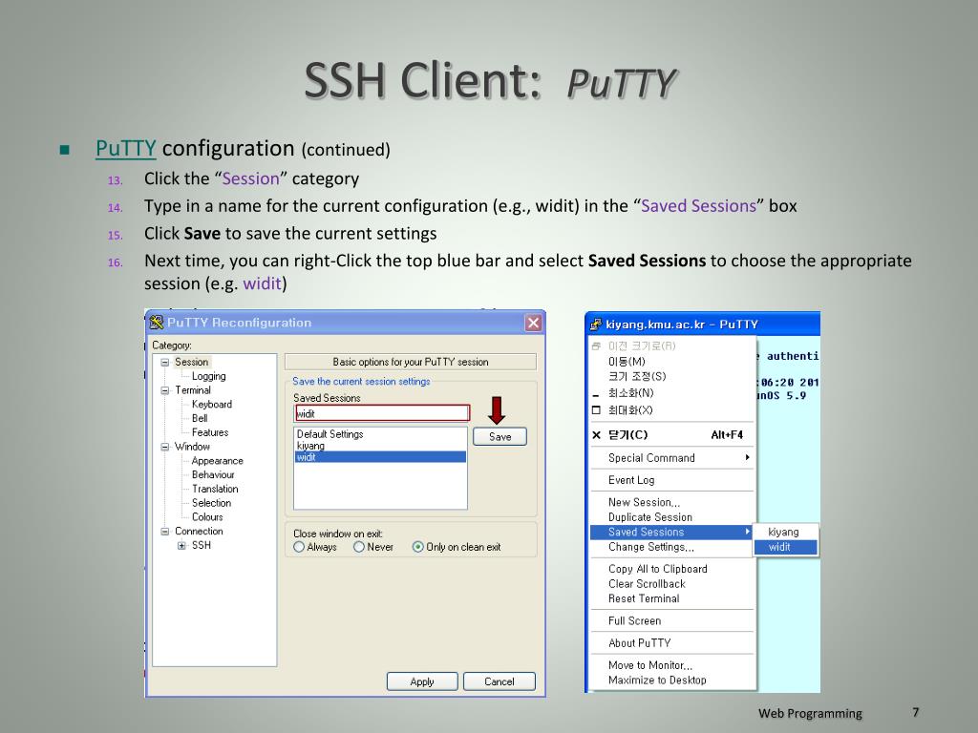978x733 pixels.
Task: Select the Window tree label
Action: click(192, 447)
